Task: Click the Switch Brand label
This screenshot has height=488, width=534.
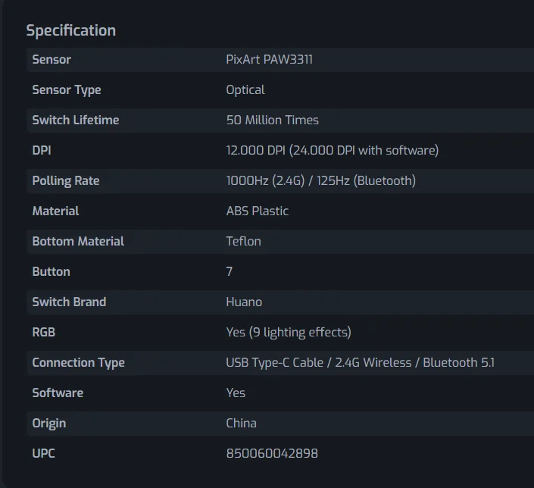Action: point(69,302)
